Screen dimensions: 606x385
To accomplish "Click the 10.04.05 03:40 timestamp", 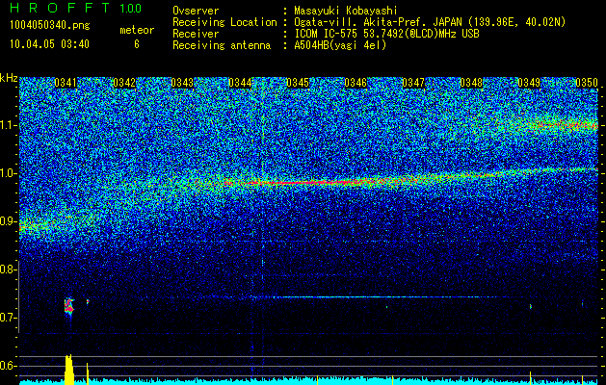I will pos(49,44).
